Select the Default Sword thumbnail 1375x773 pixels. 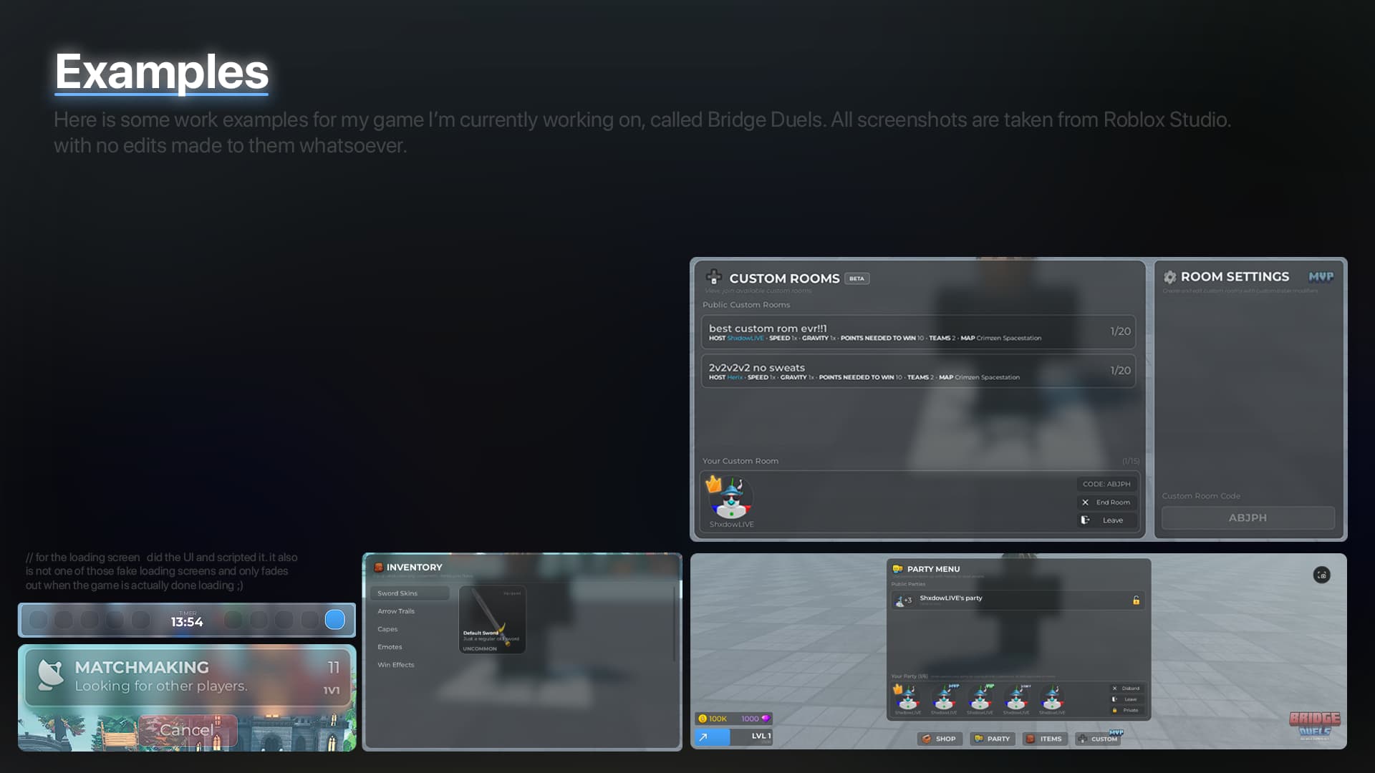coord(492,619)
